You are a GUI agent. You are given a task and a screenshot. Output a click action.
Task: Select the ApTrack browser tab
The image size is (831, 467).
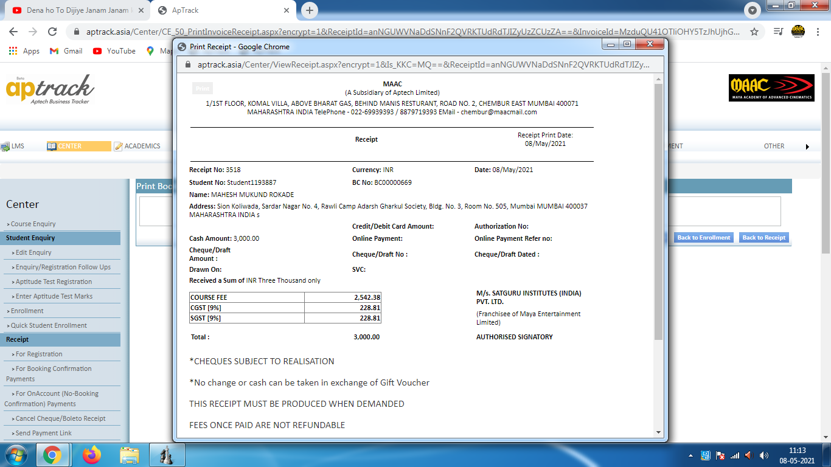pos(224,10)
